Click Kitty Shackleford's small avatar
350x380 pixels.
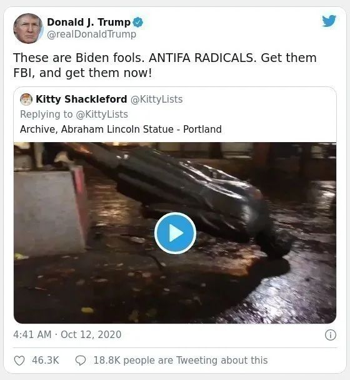pos(26,100)
